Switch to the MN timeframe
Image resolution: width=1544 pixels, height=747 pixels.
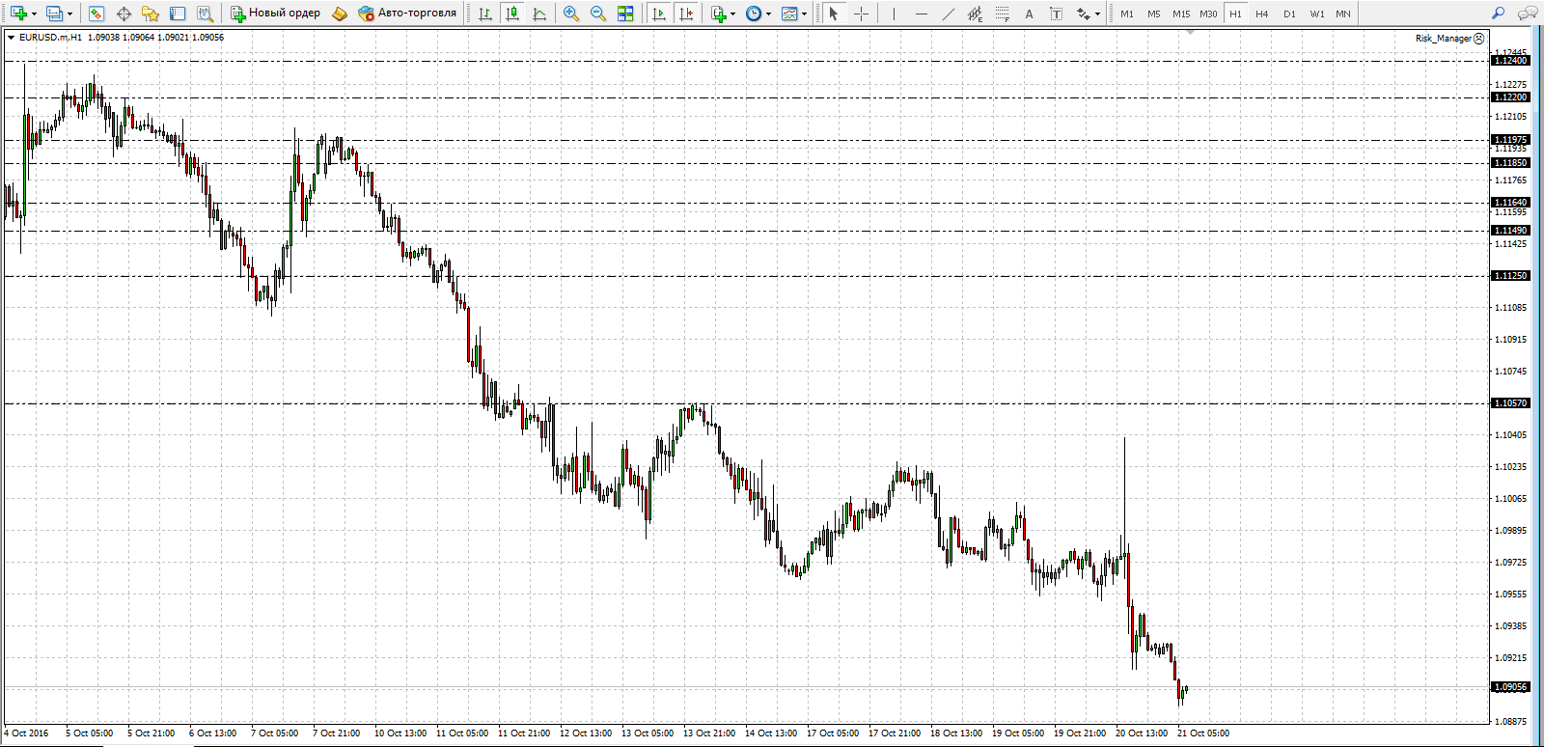tap(1343, 14)
